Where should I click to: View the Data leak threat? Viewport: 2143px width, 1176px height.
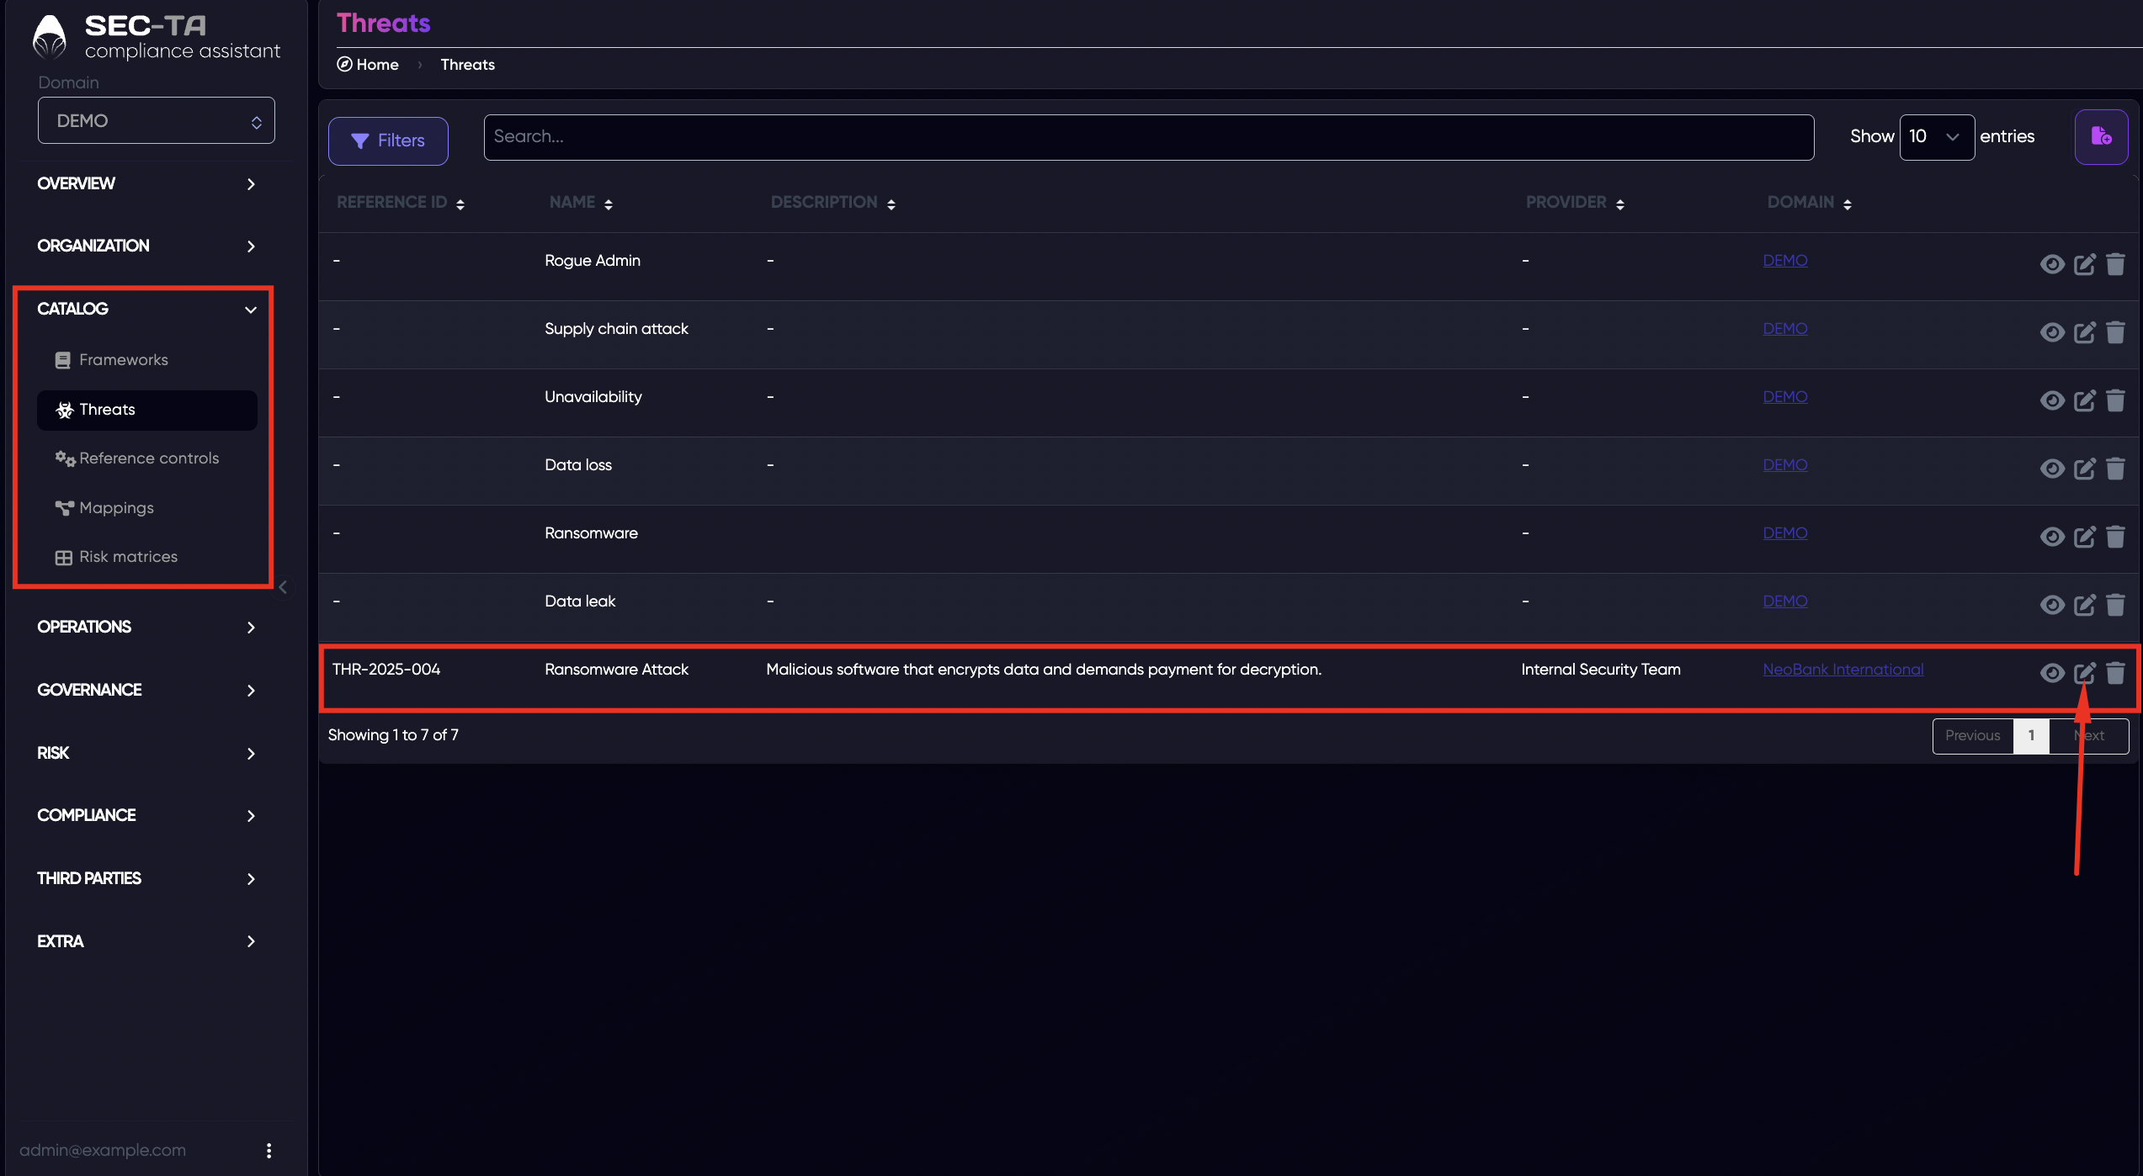pos(2052,605)
